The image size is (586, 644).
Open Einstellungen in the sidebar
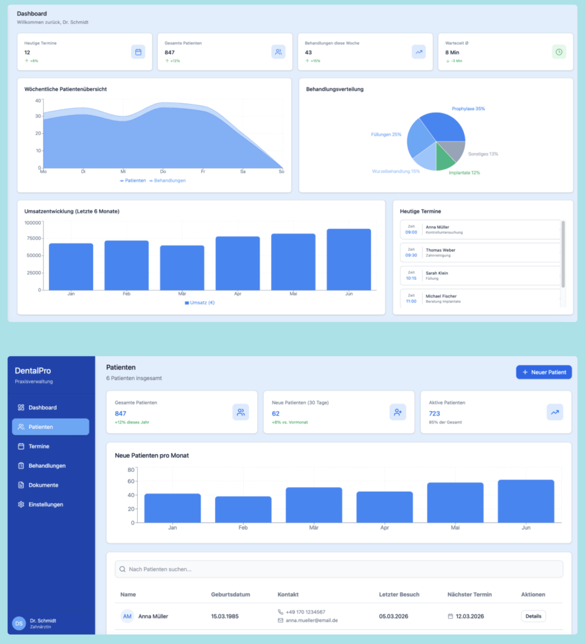[45, 504]
